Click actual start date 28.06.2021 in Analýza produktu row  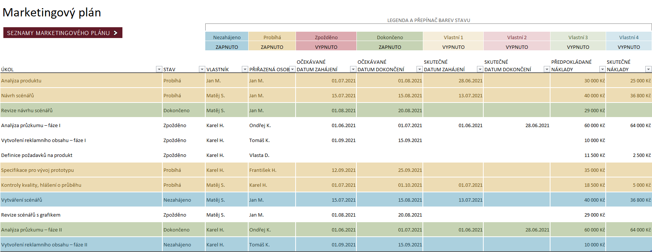click(x=453, y=81)
